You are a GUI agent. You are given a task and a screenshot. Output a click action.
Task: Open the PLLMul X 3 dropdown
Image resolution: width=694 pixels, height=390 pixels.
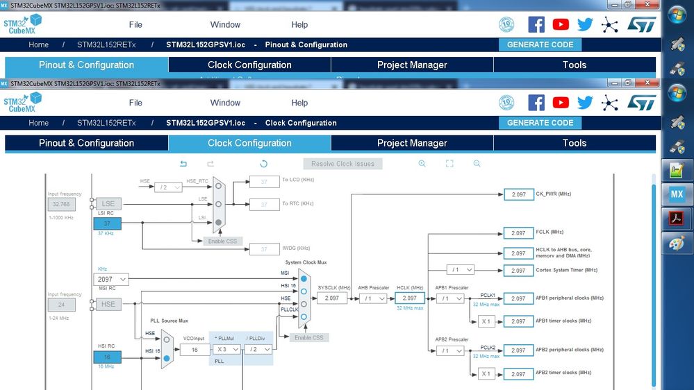point(226,349)
